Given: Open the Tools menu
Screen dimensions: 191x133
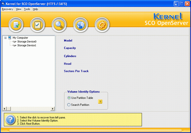Looking at the screenshot, I should coord(27,9).
